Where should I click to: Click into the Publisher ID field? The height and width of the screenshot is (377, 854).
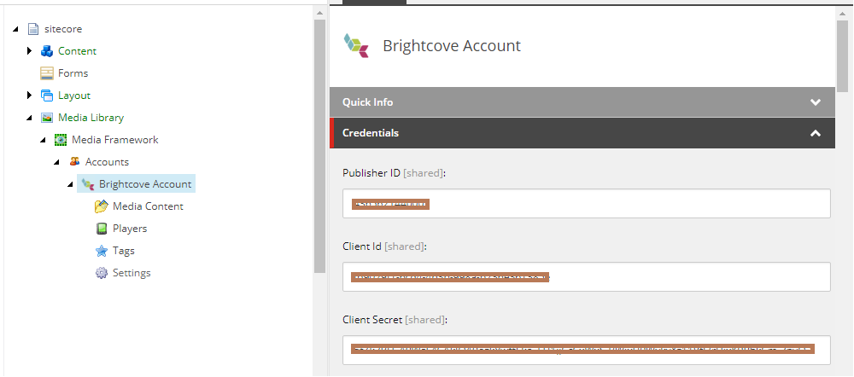click(587, 204)
